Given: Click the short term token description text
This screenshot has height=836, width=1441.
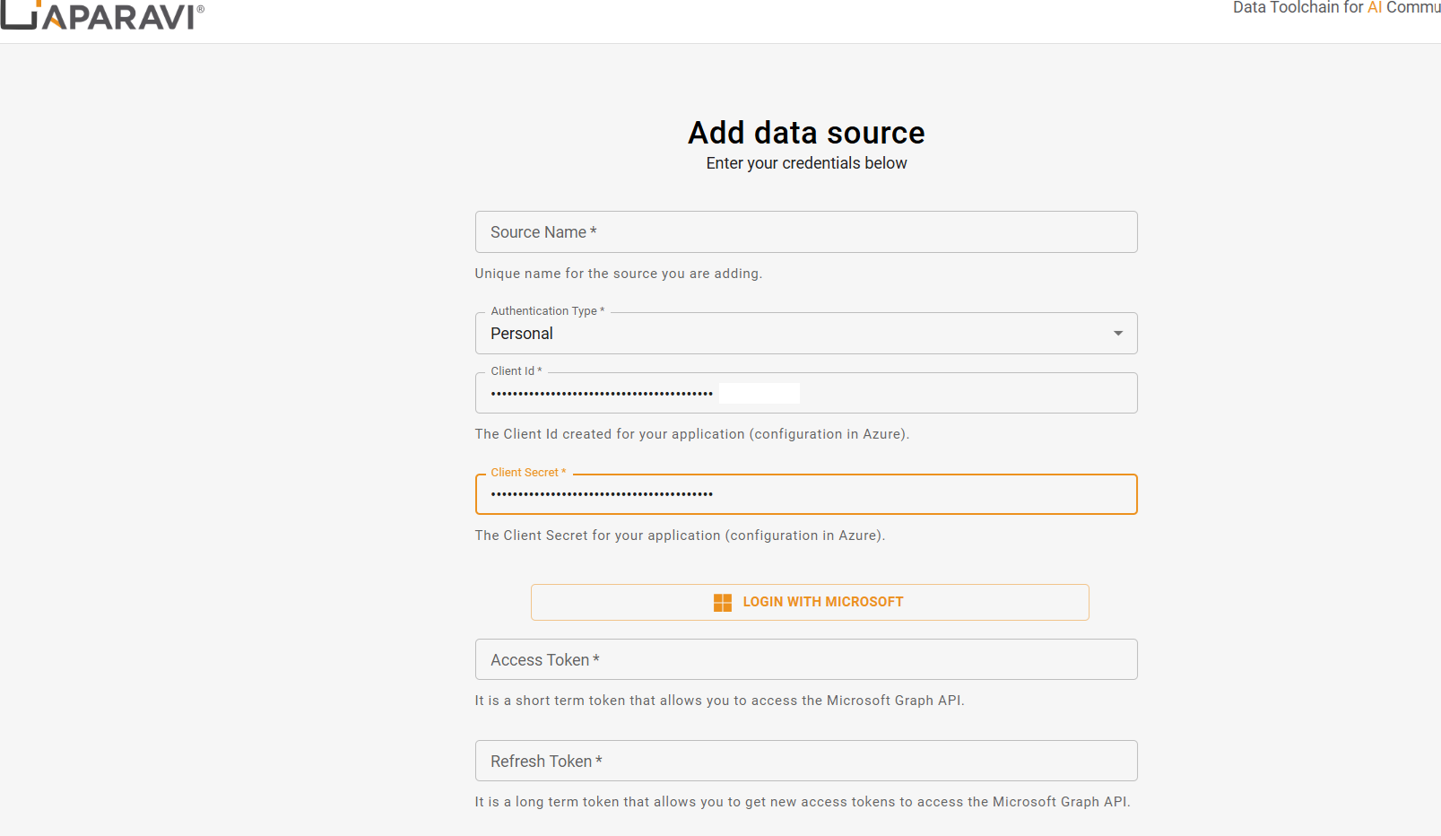Looking at the screenshot, I should tap(719, 701).
